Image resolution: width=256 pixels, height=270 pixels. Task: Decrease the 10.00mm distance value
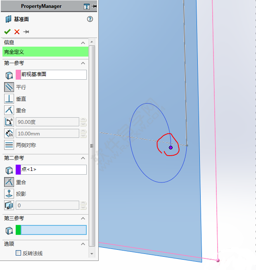(83, 136)
